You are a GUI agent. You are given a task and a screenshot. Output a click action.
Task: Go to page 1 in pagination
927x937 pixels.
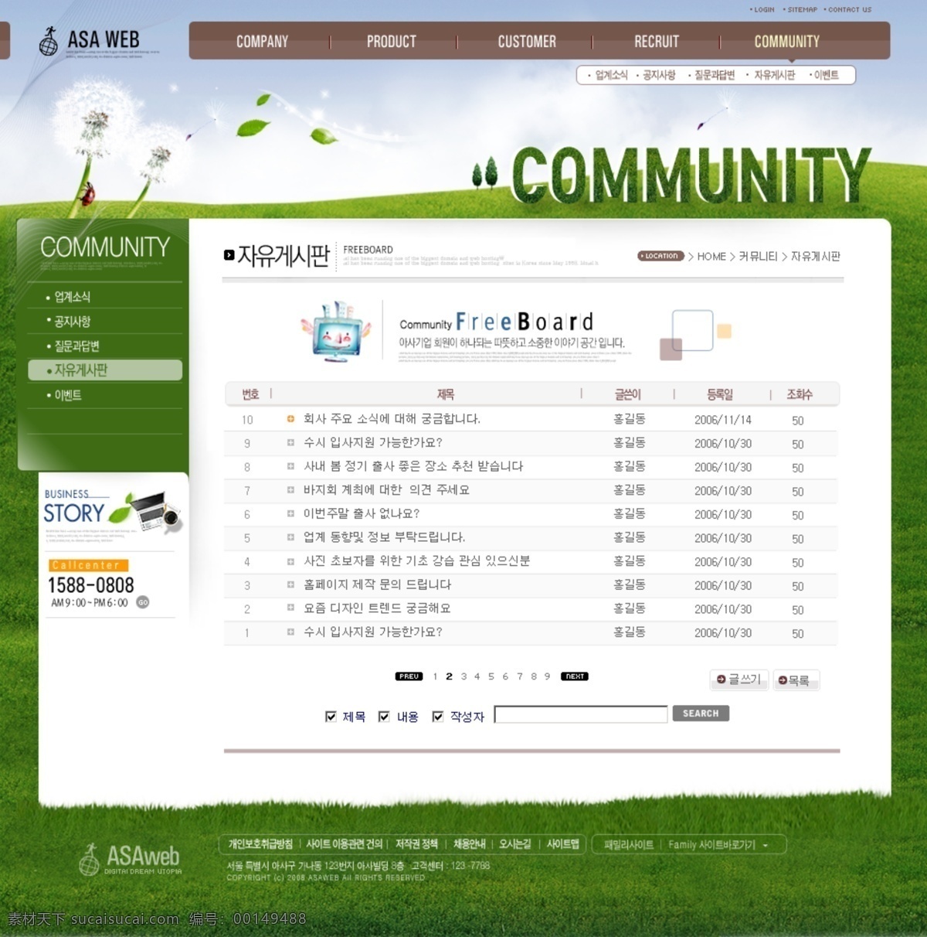point(435,676)
